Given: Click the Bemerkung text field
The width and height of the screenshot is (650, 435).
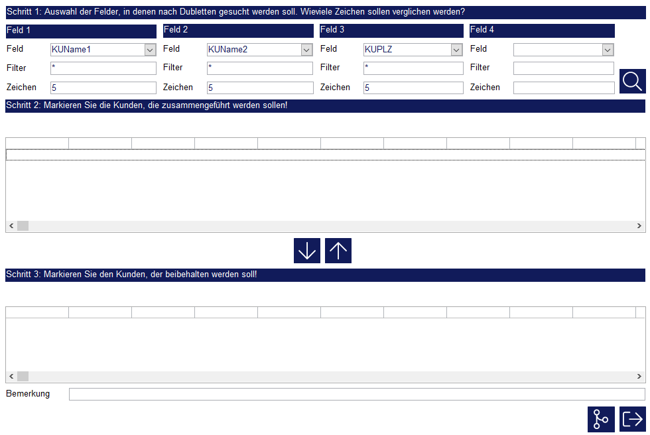Looking at the screenshot, I should [356, 395].
